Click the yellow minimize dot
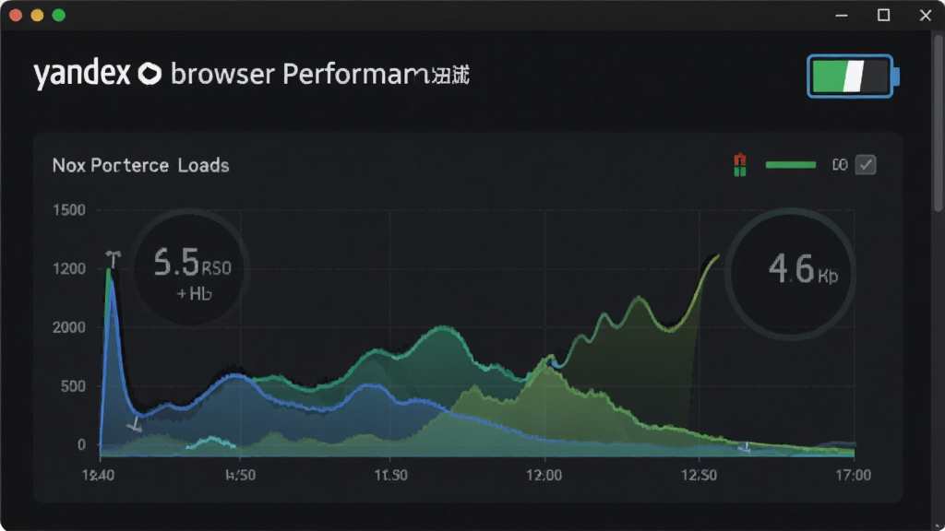945x531 pixels. [37, 15]
